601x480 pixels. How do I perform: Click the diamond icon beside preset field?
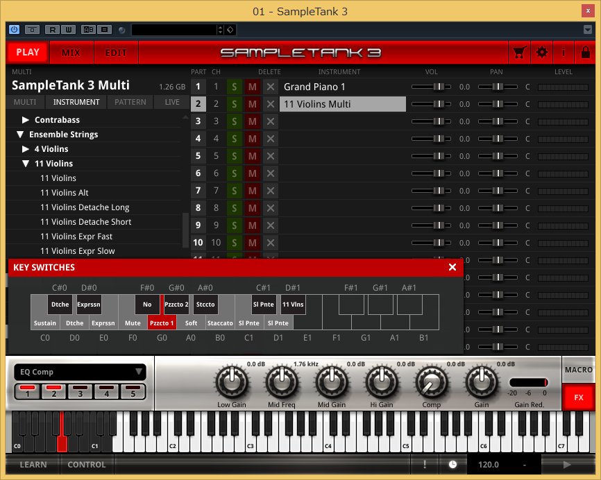tap(230, 30)
